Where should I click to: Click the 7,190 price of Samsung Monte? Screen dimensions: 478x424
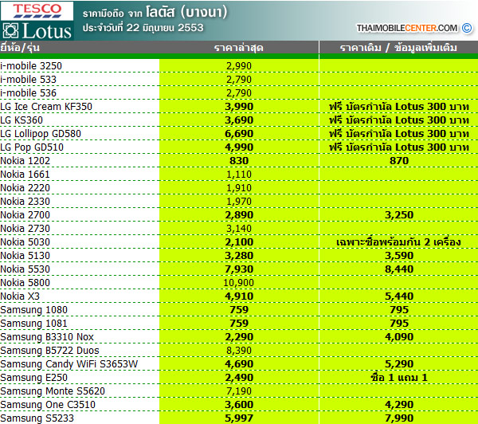pyautogui.click(x=239, y=391)
